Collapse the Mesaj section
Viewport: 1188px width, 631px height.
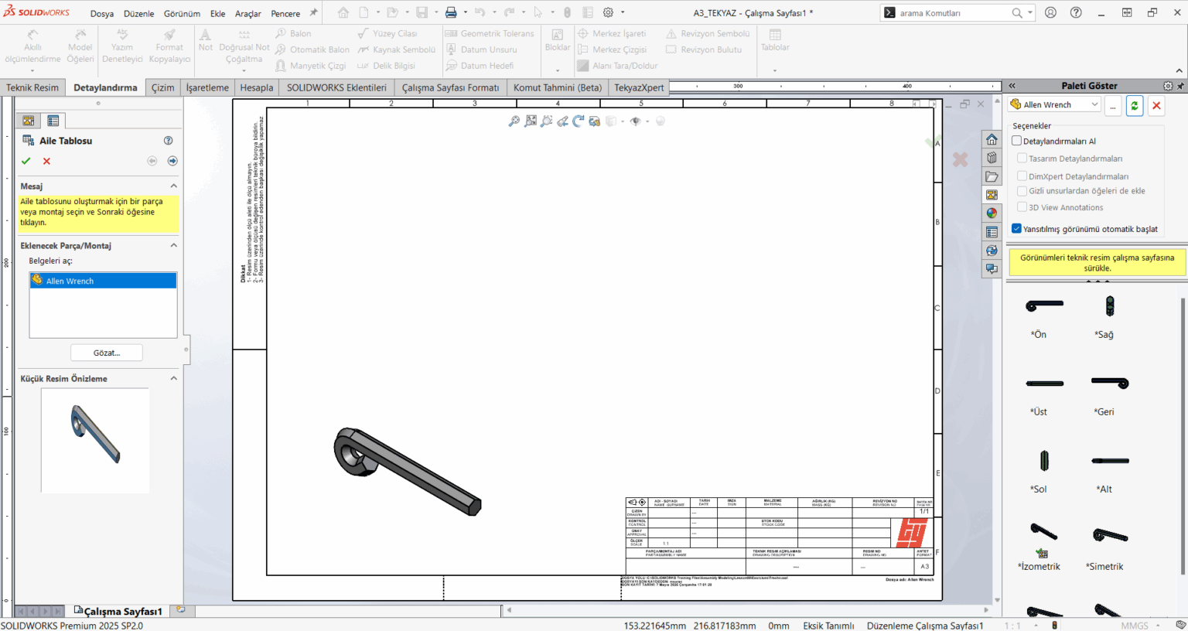point(173,186)
